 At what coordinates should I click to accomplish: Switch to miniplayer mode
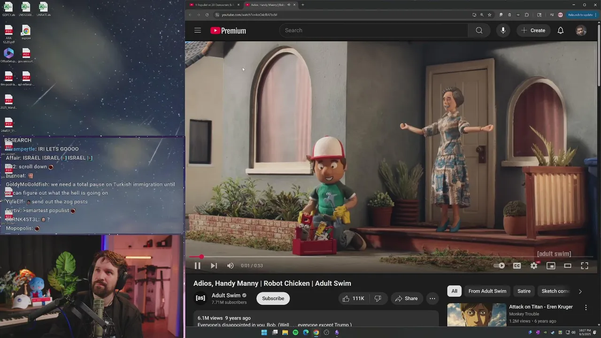pyautogui.click(x=551, y=266)
